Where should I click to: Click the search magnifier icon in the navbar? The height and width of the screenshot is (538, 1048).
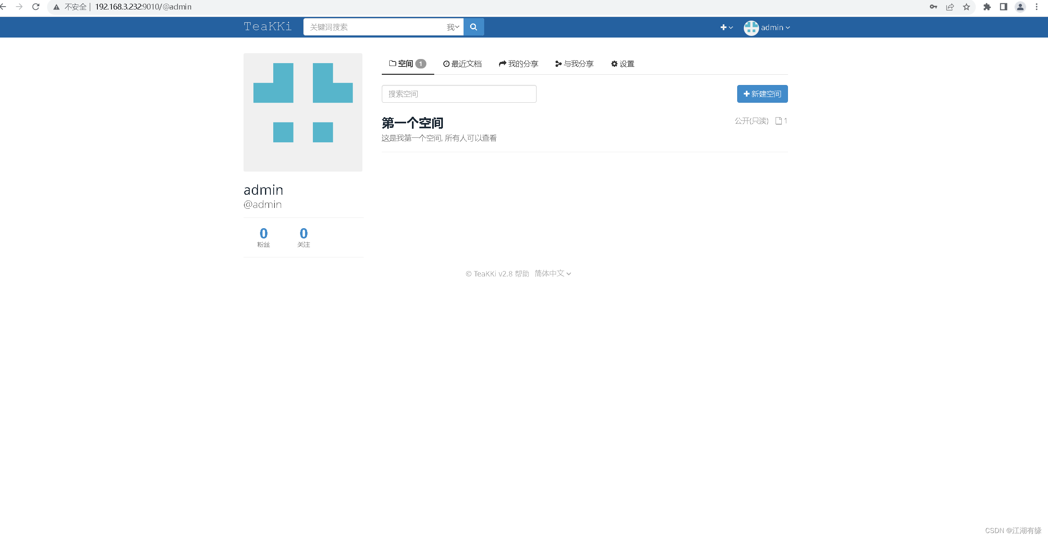pos(473,27)
